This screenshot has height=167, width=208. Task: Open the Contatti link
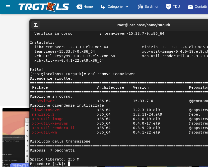[x=201, y=7]
